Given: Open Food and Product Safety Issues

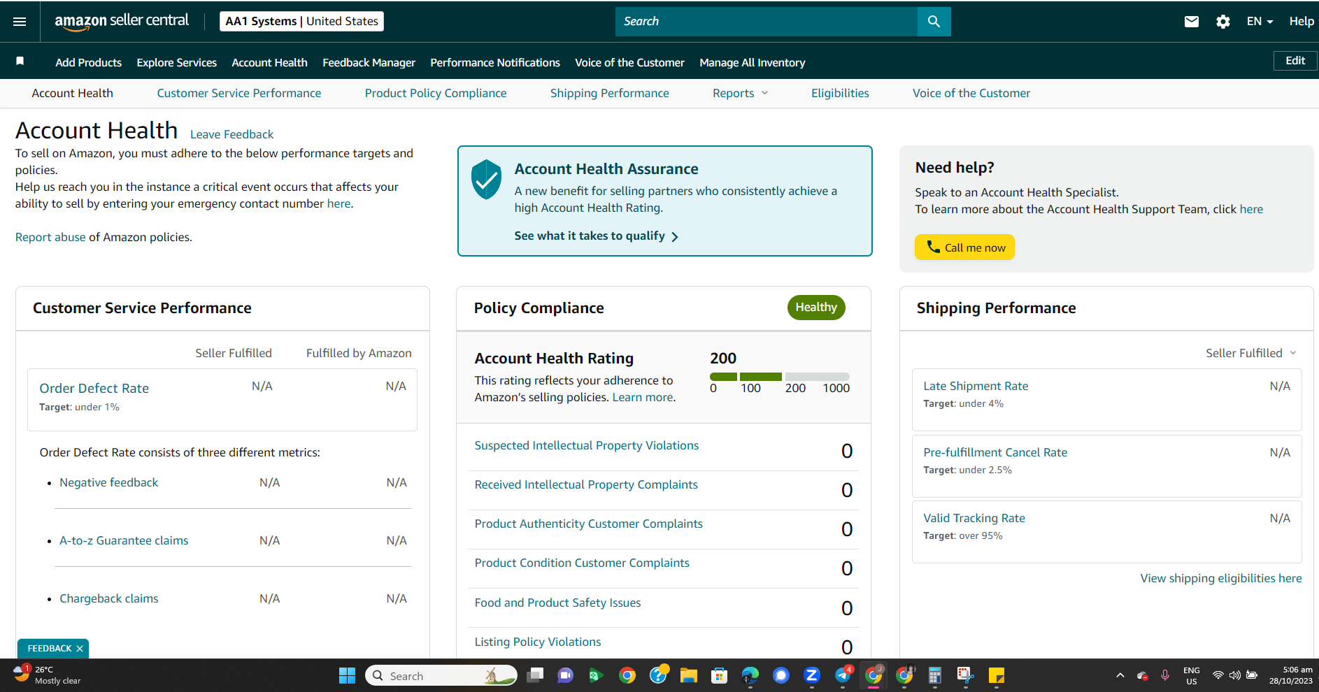Looking at the screenshot, I should (x=558, y=603).
